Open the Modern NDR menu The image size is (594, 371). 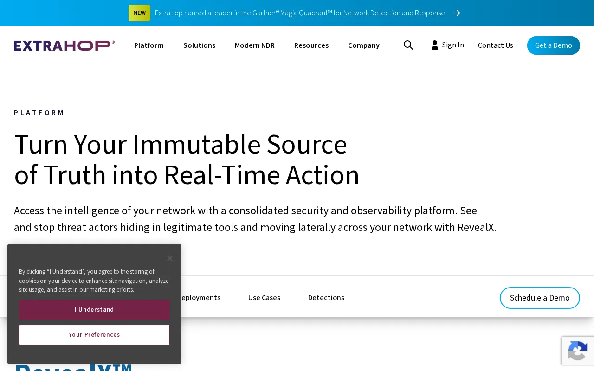click(255, 45)
